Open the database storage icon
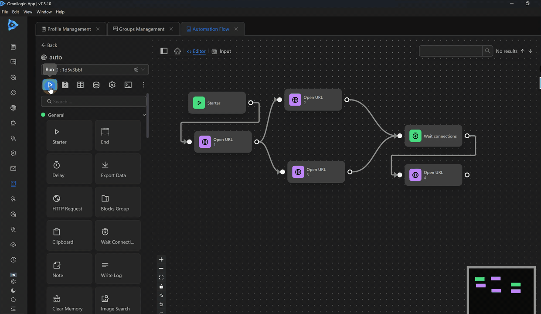 pyautogui.click(x=96, y=85)
